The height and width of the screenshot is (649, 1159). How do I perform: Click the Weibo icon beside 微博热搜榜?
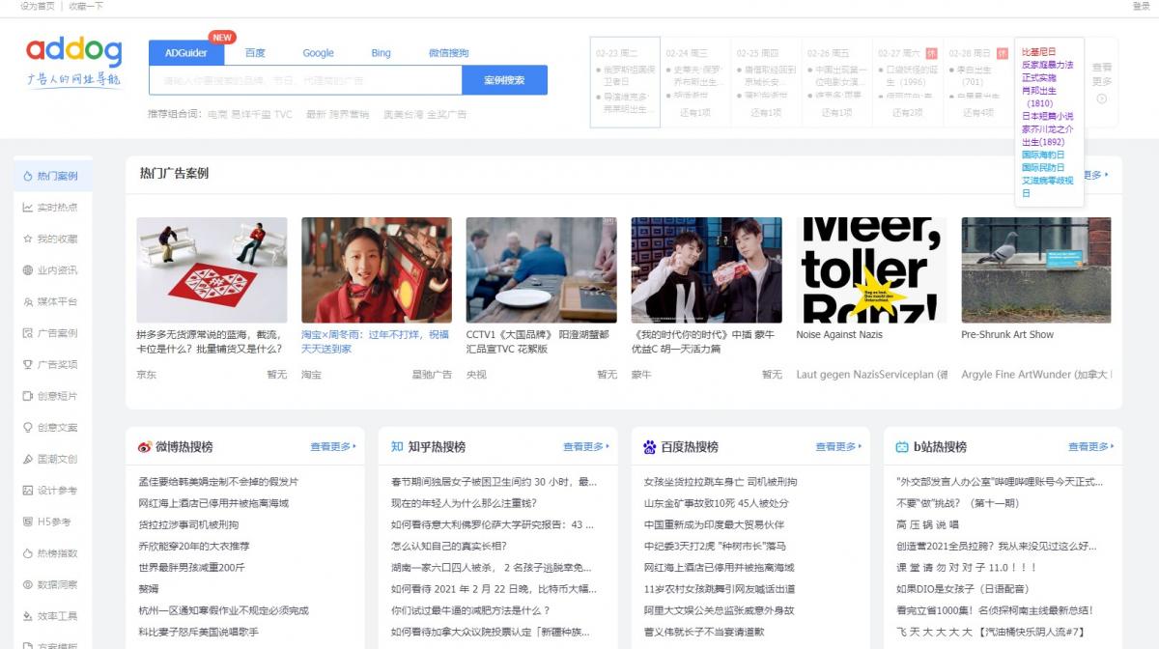click(145, 447)
